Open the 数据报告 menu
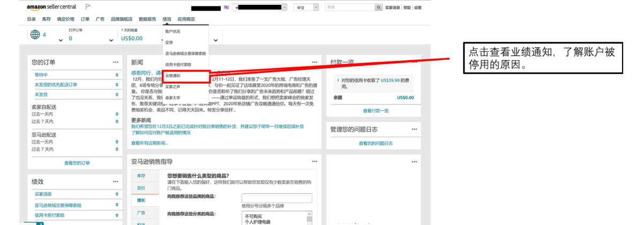Image resolution: width=643 pixels, height=225 pixels. click(147, 19)
